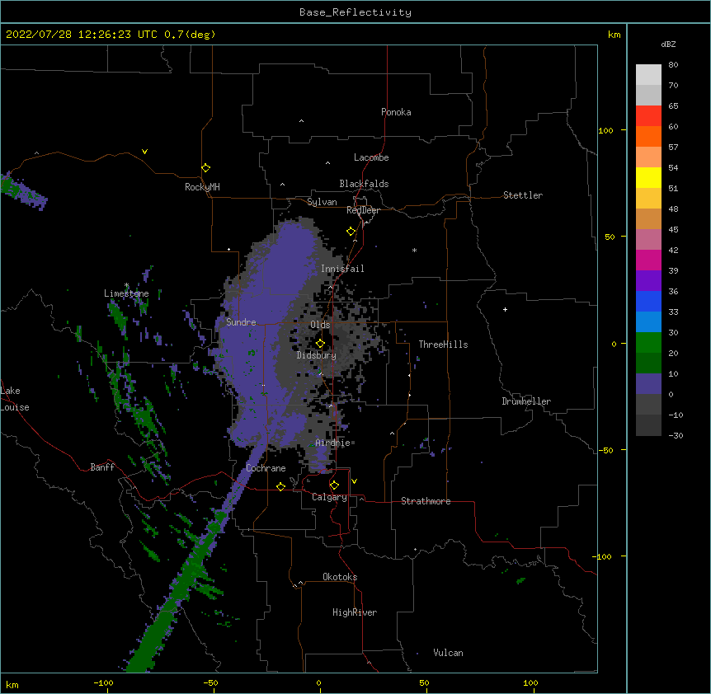Select the Limestone label
The width and height of the screenshot is (711, 694).
click(126, 293)
